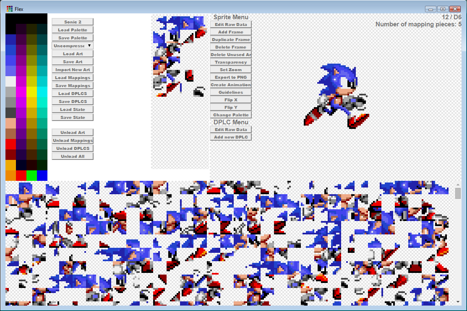The image size is (467, 311).
Task: Click the mapping pieces tile preview panel
Action: [180, 92]
